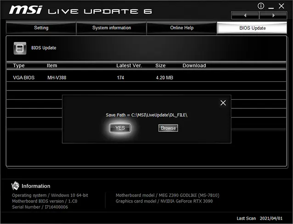293x224 pixels.
Task: Click the info icon in title bar
Action: coord(261,6)
